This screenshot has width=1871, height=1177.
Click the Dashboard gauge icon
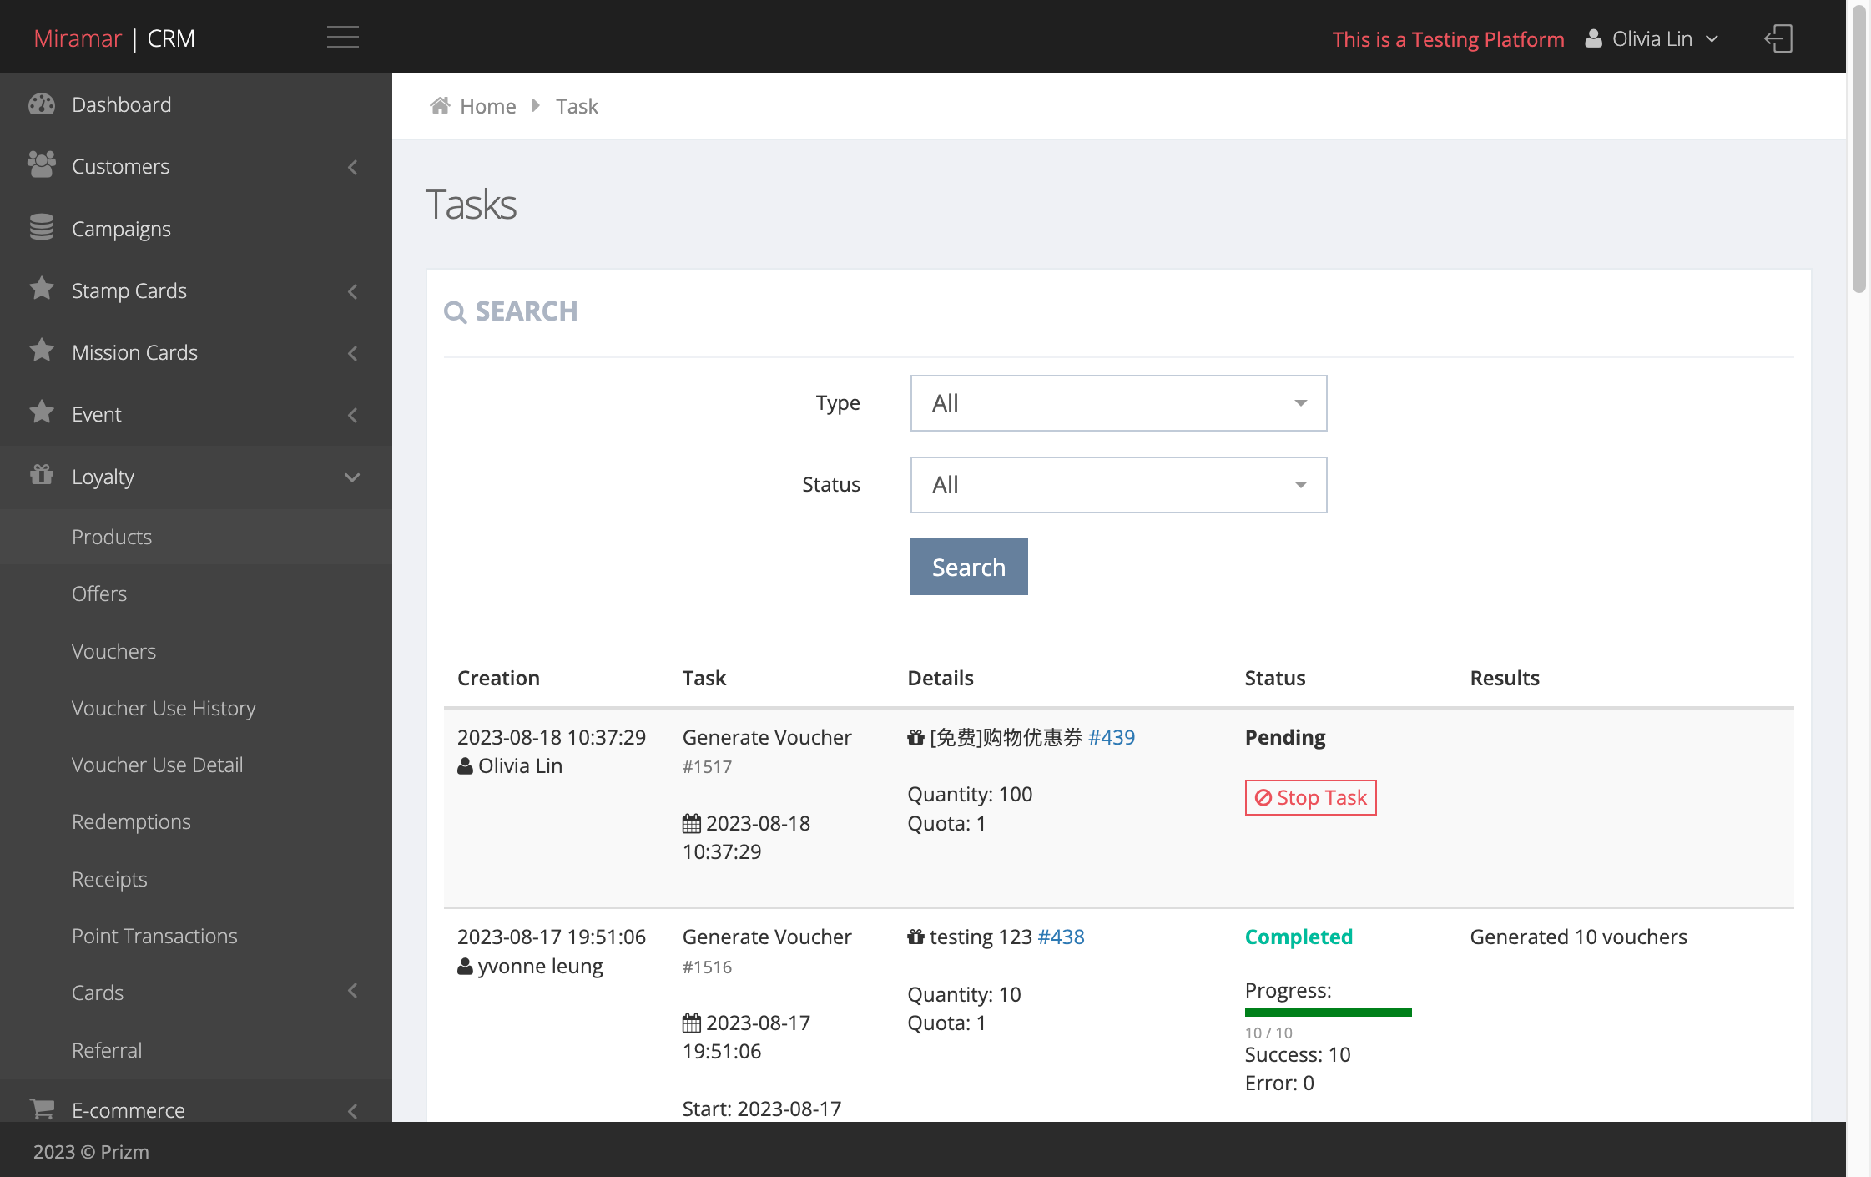coord(42,104)
